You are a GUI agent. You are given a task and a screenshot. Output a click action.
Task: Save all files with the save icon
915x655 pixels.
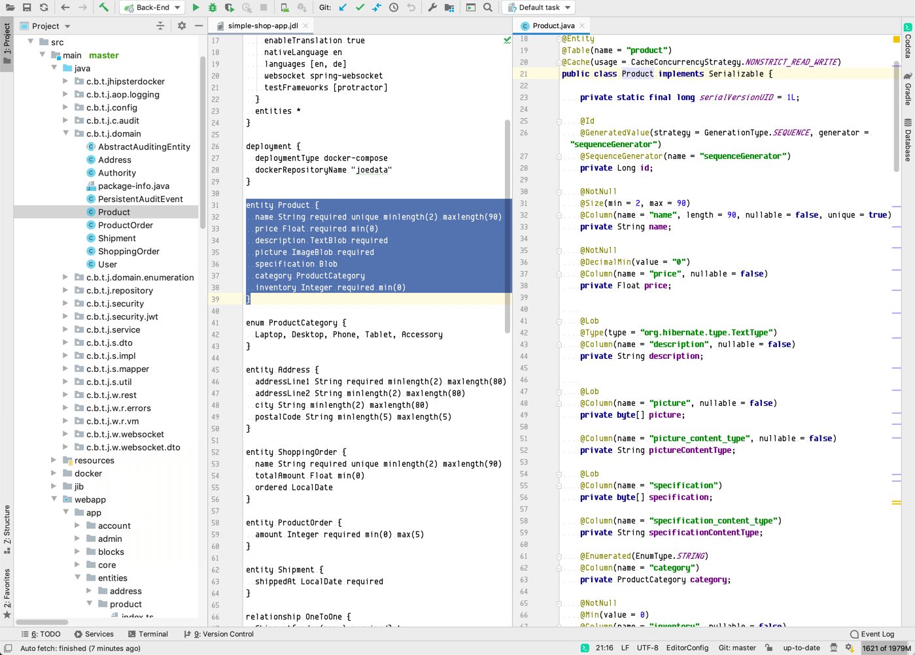coord(26,7)
